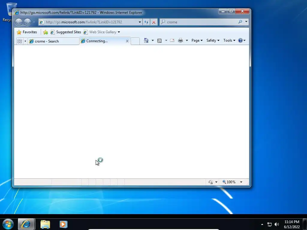Open Windows Explorer from the taskbar
This screenshot has width=307, height=230.
(45, 224)
